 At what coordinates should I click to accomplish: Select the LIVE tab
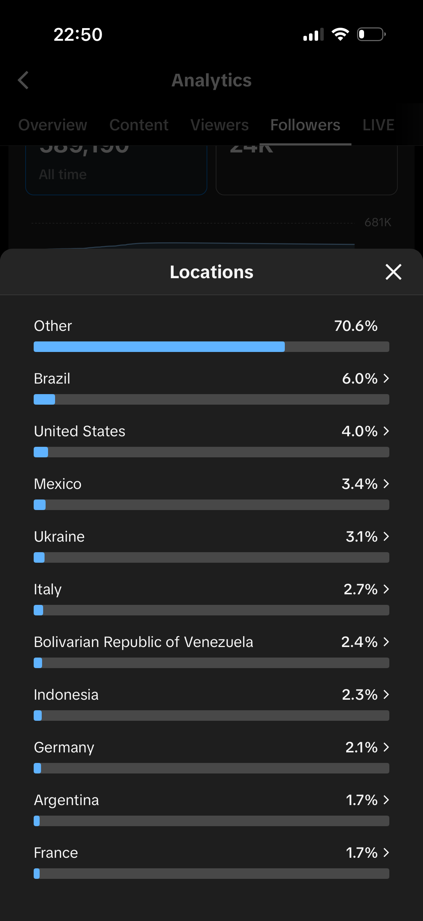pos(378,125)
